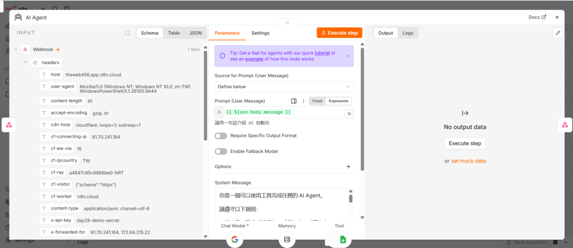Select the JSON input view tab
Image resolution: width=573 pixels, height=248 pixels.
point(195,33)
